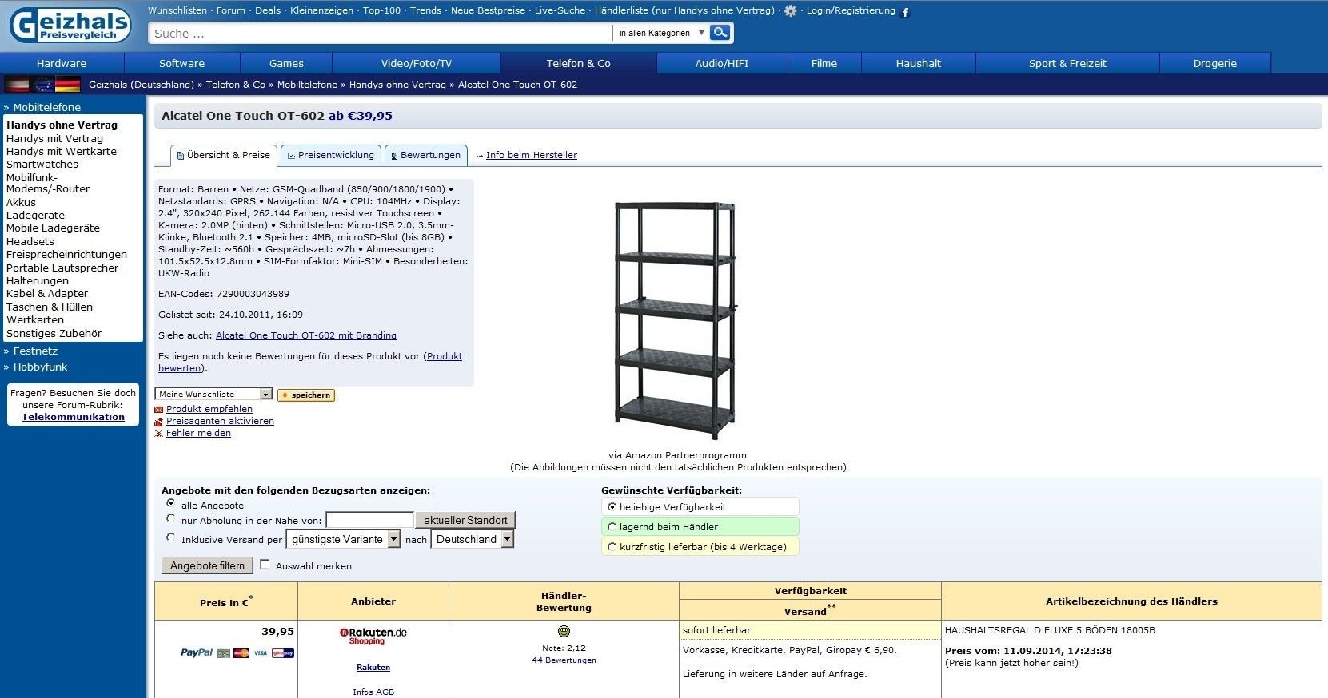This screenshot has width=1328, height=698.
Task: Switch to the Preisentwicklung tab
Action: click(x=331, y=155)
